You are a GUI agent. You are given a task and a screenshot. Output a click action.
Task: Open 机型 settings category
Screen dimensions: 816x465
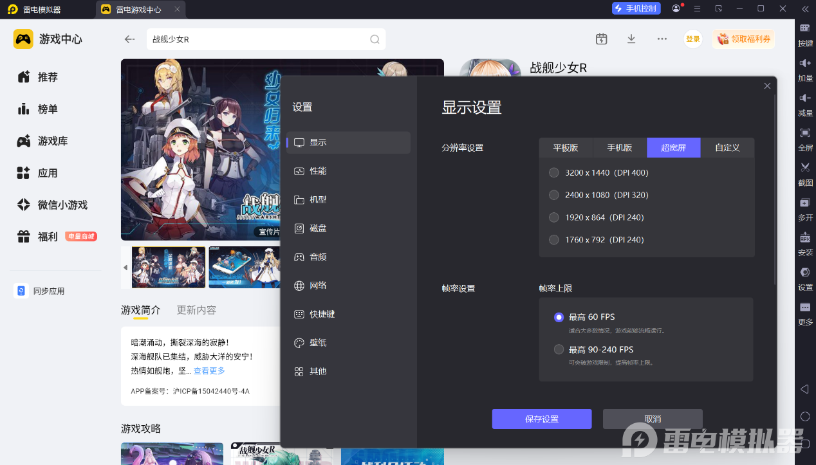349,199
